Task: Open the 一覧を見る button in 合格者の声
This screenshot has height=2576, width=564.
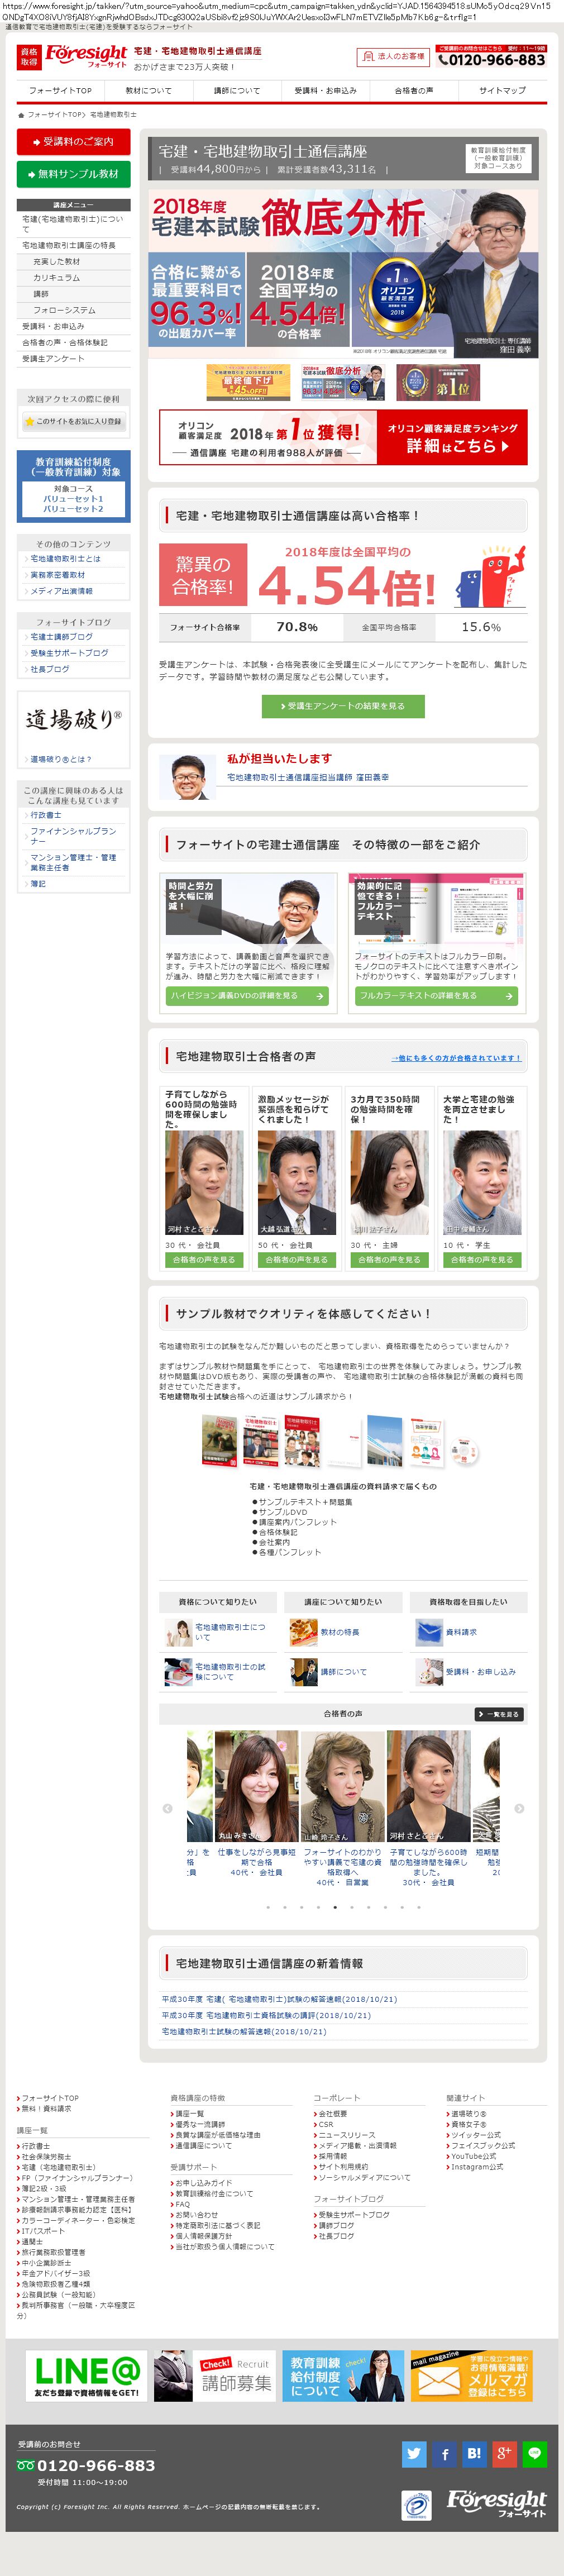Action: coord(499,1714)
